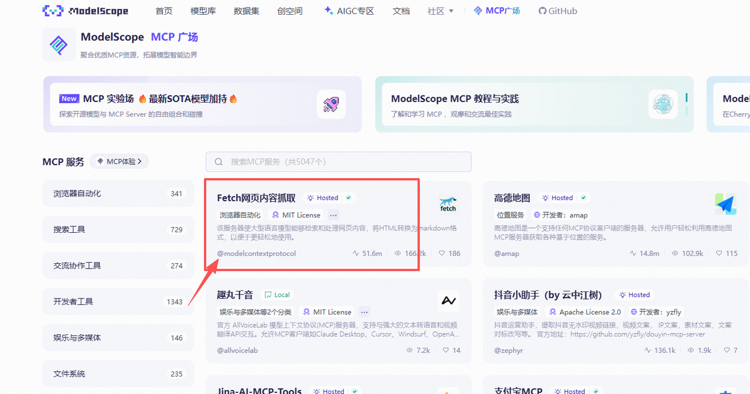Screen dimensions: 750x394
Task: Select 模型库 in the top menu
Action: 203,11
